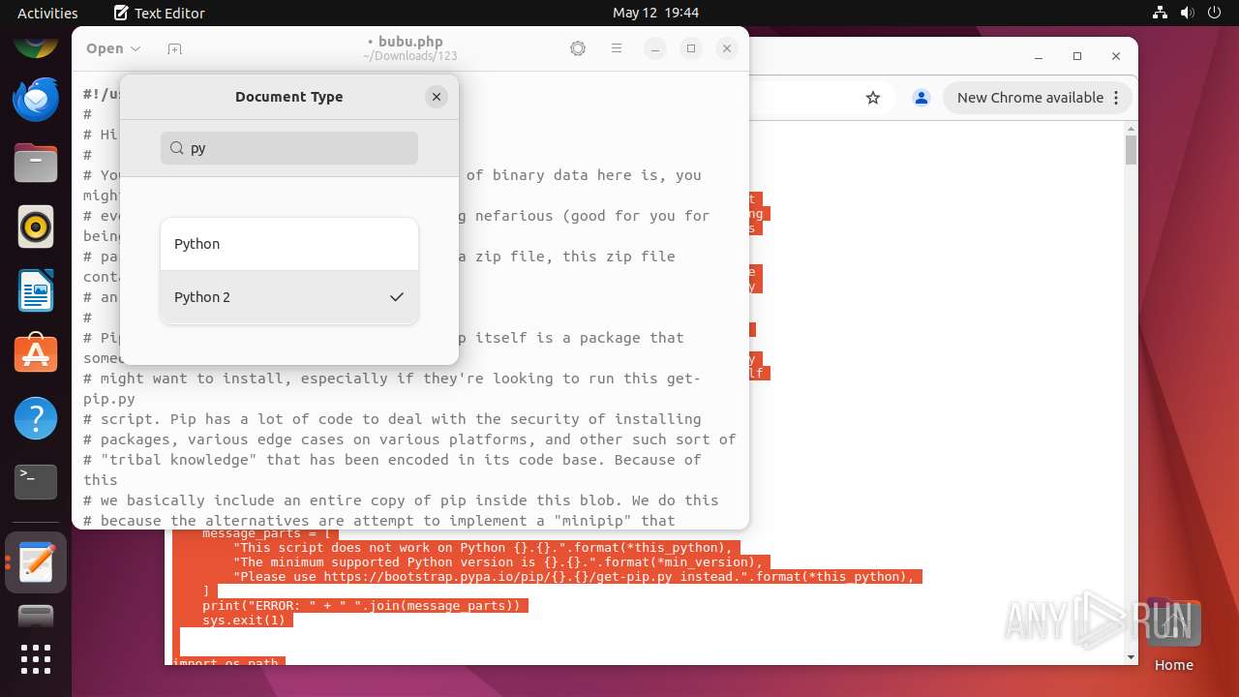Click search magnifier in Document Type

(177, 148)
